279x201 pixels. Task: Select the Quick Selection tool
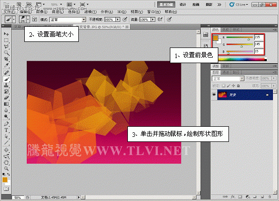click(6, 53)
